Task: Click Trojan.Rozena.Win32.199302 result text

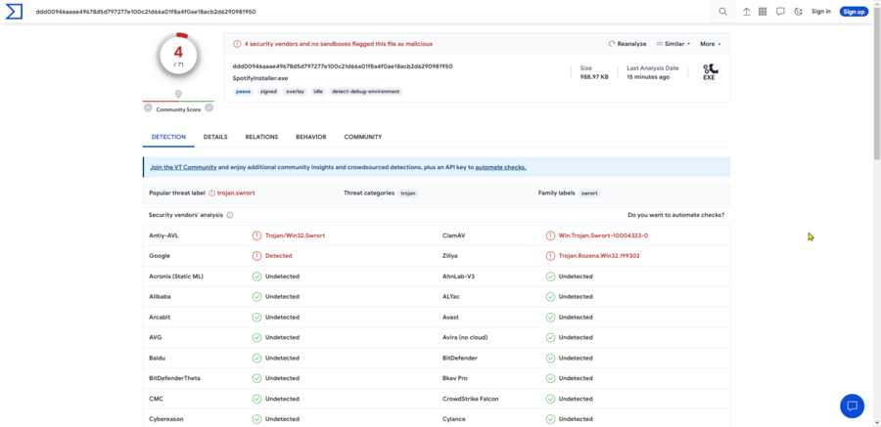Action: 599,256
